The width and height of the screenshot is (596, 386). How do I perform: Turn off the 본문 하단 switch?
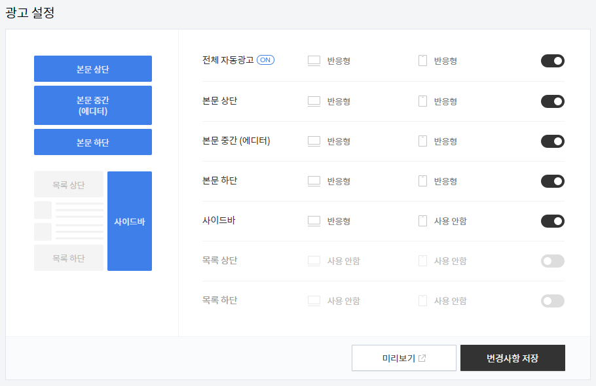(x=552, y=181)
